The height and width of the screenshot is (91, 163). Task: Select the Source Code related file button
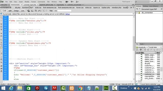6,8
